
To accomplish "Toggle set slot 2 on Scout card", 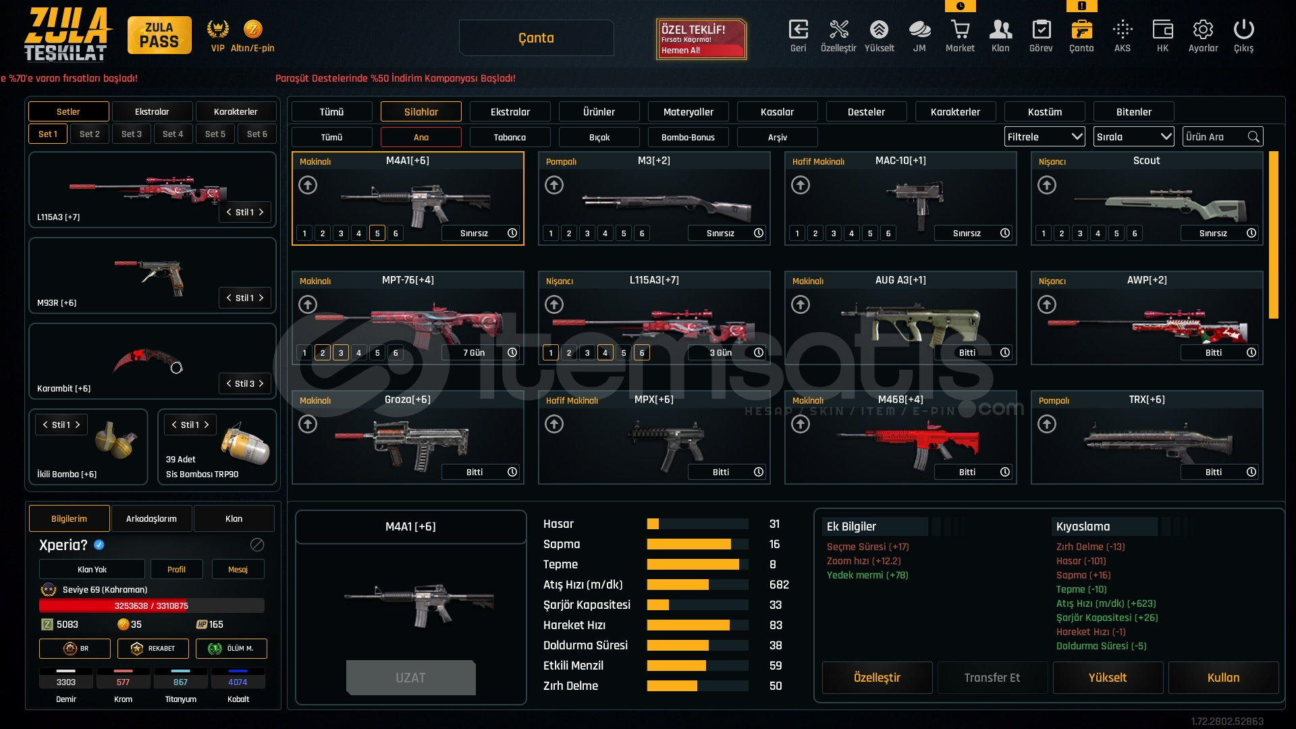I will [1062, 234].
